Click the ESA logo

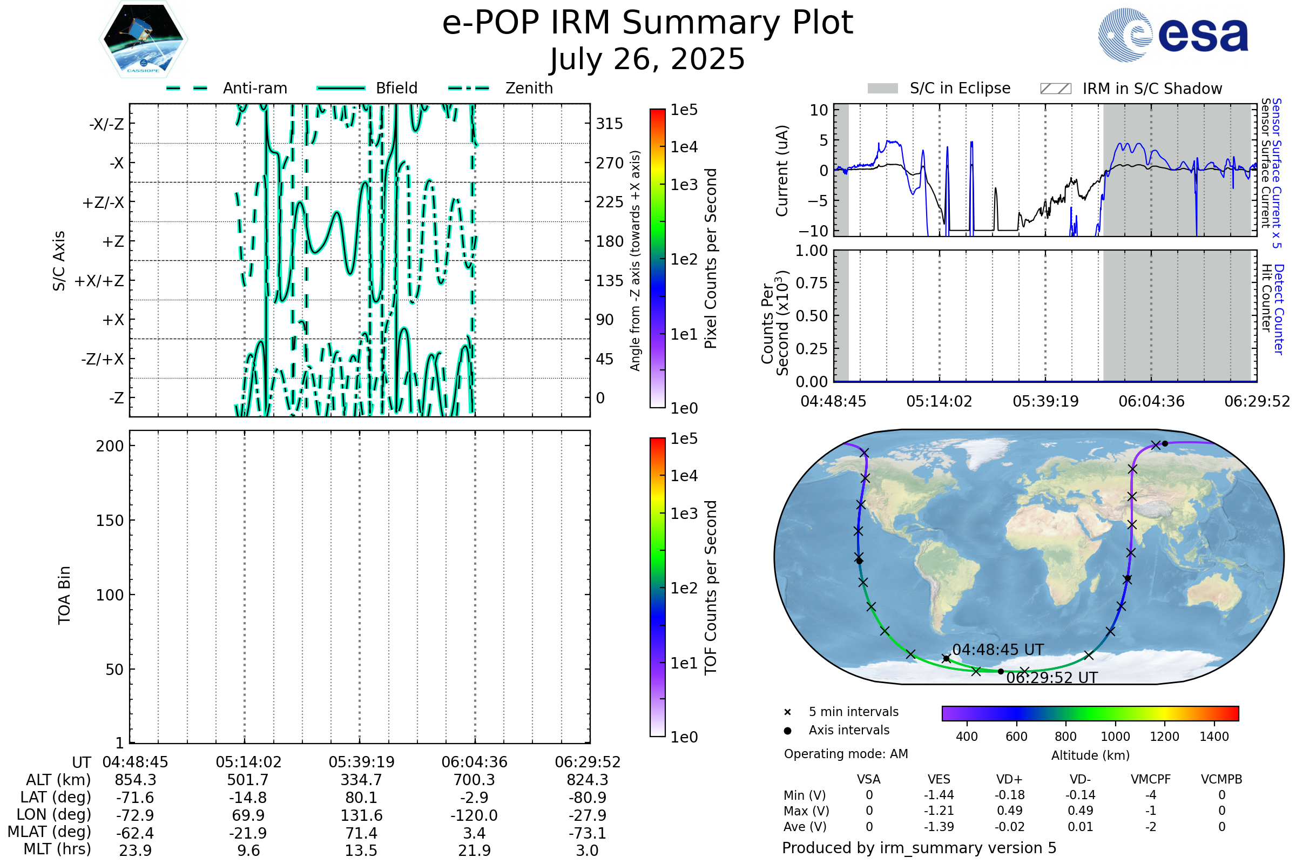[1173, 35]
